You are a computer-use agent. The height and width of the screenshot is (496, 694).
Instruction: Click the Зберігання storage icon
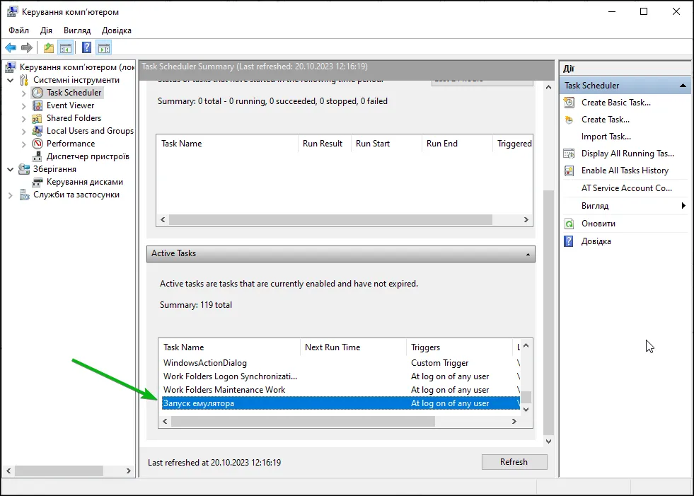coord(24,169)
